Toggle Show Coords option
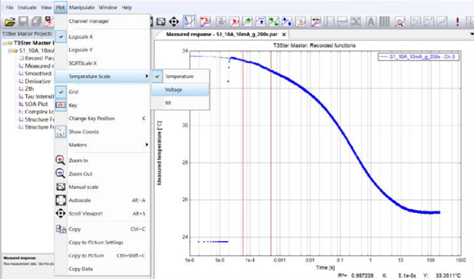Screen dimensions: 474x279 (103, 132)
